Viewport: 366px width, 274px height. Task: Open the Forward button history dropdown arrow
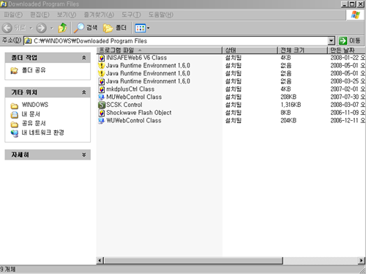52,28
